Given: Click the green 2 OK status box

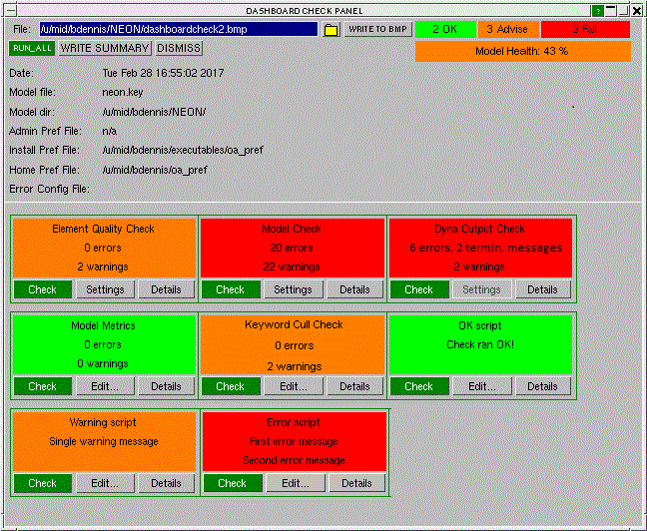Looking at the screenshot, I should coord(445,30).
